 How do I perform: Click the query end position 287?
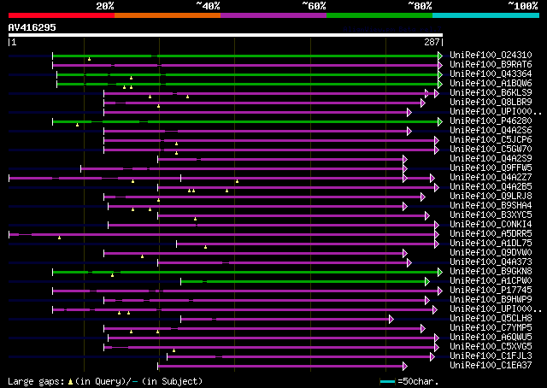(432, 42)
